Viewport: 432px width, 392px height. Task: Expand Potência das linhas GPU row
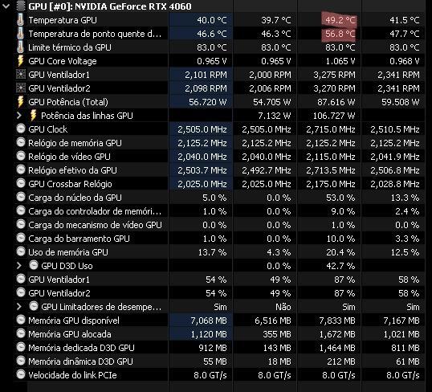point(18,116)
